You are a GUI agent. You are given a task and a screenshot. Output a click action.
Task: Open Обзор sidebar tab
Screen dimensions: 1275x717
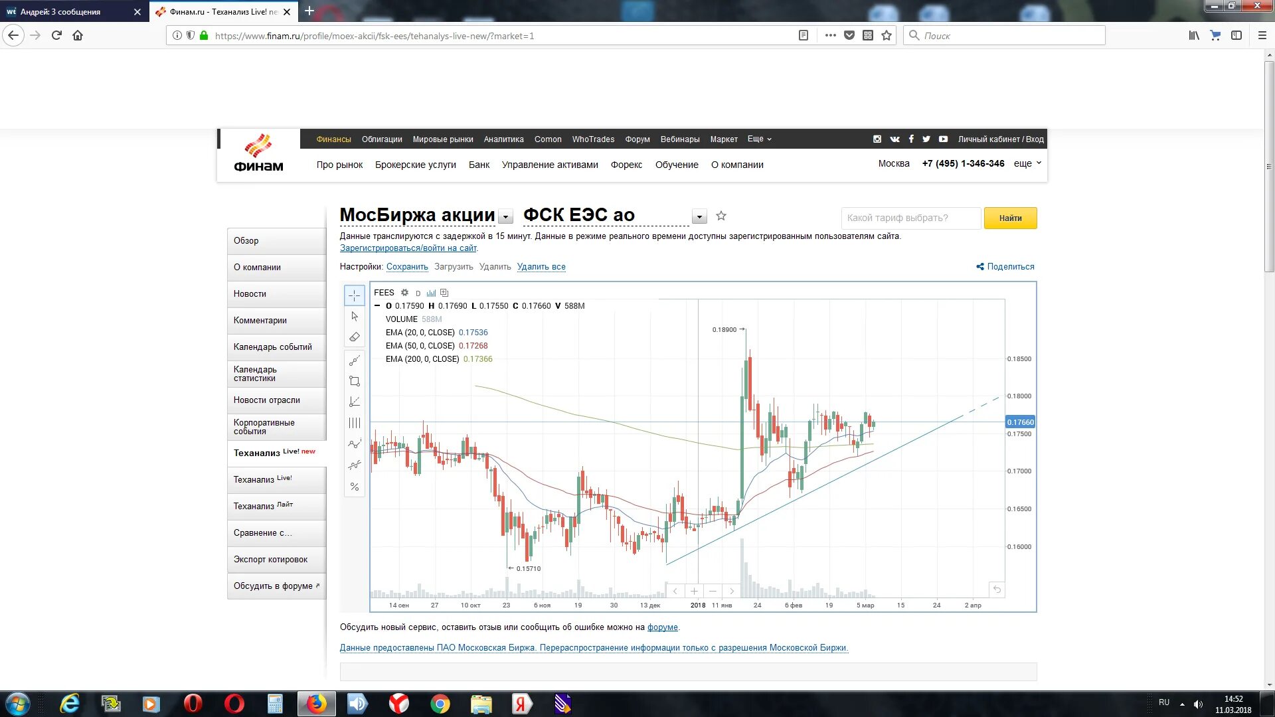coord(276,241)
